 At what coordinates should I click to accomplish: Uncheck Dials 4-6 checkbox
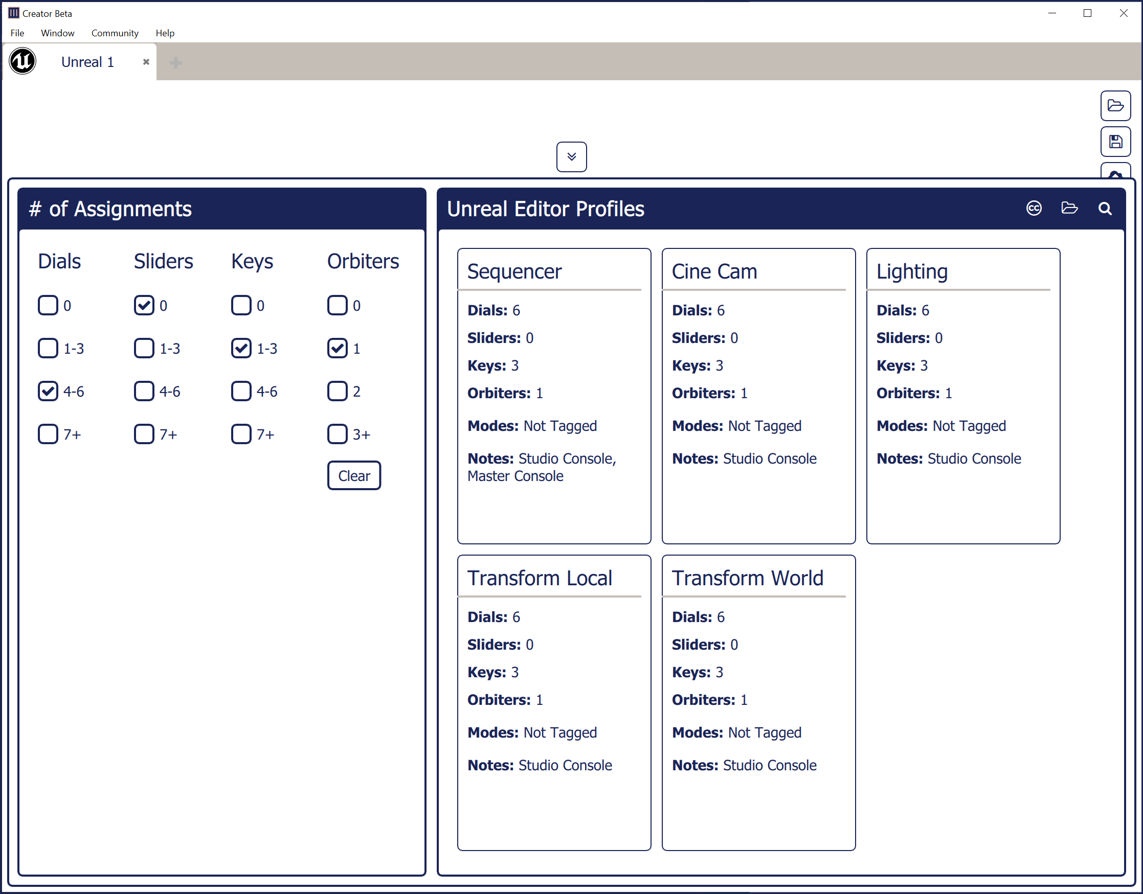pos(48,391)
